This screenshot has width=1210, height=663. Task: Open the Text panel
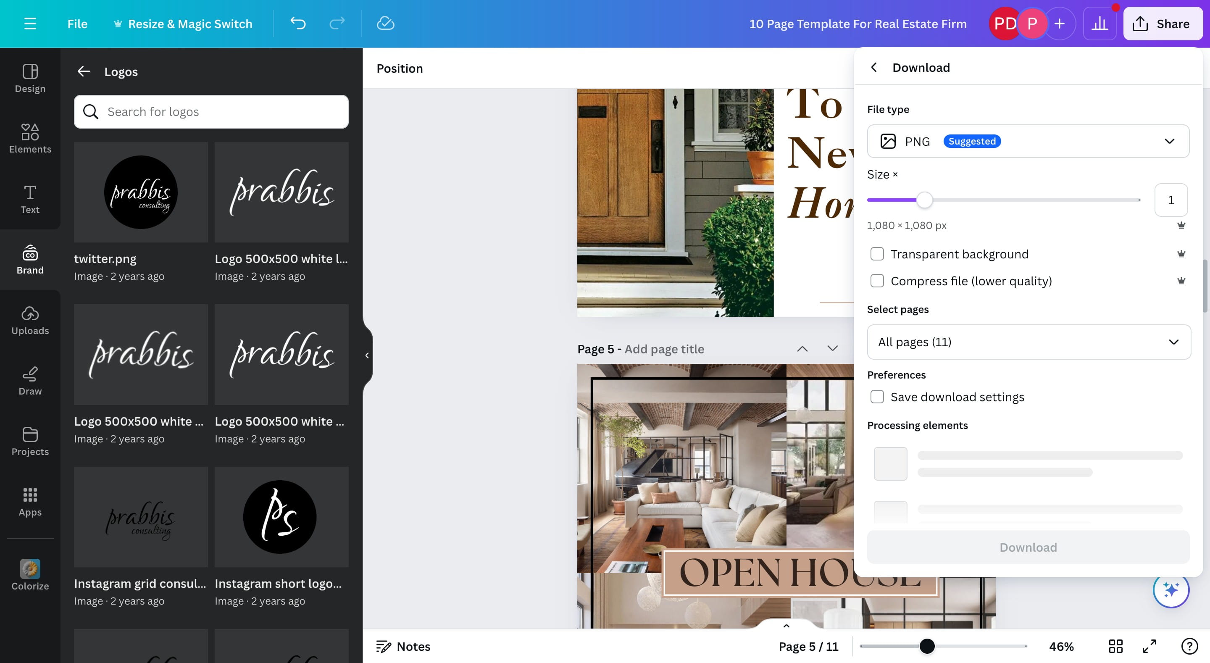click(x=30, y=199)
